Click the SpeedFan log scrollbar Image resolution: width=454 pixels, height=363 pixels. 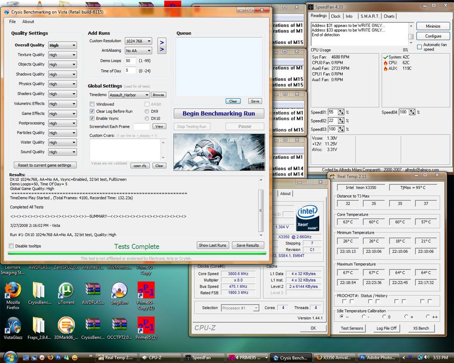coord(410,34)
